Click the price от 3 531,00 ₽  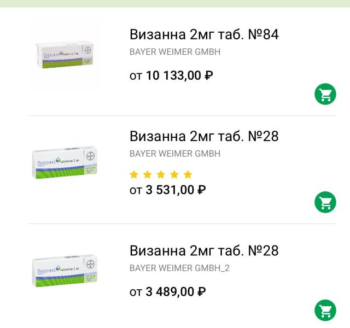tap(167, 190)
